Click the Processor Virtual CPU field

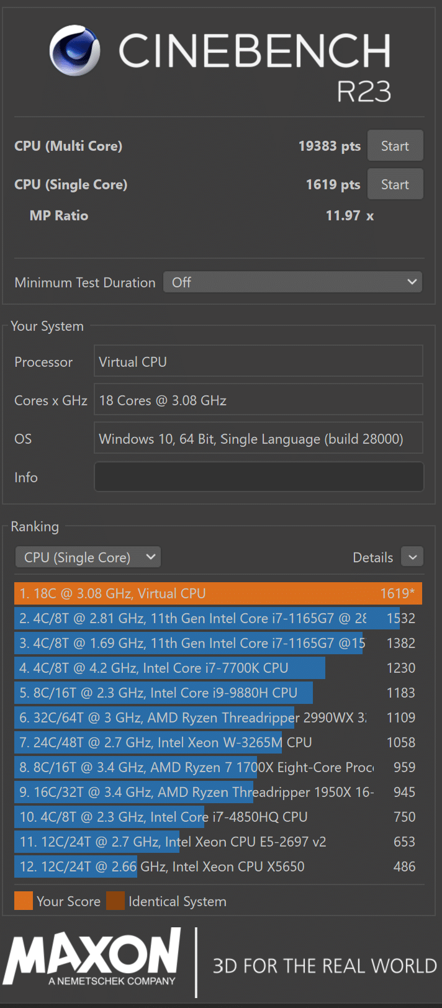click(x=258, y=362)
